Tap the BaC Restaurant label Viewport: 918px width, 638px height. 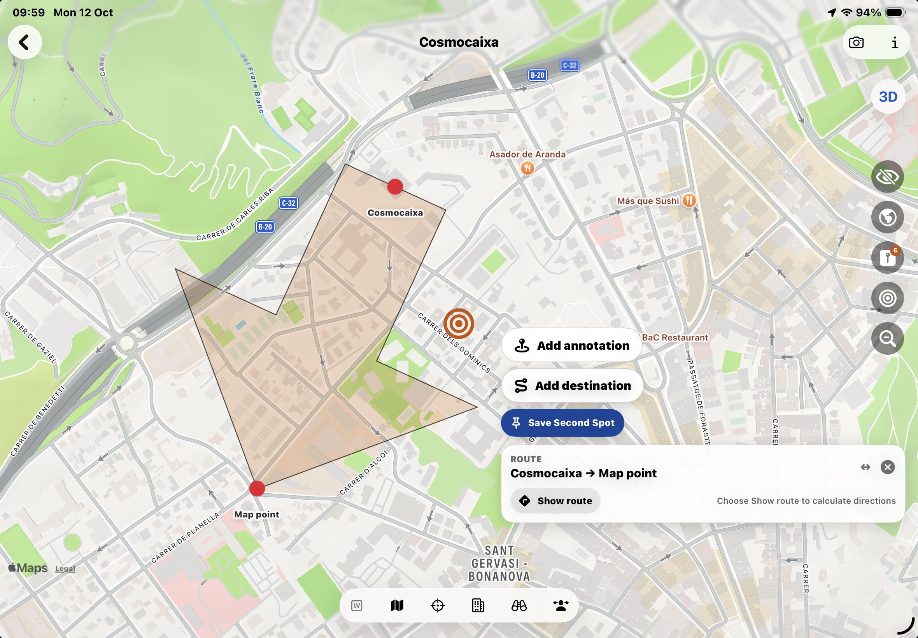(674, 338)
